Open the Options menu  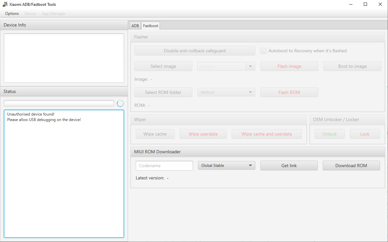click(x=12, y=14)
